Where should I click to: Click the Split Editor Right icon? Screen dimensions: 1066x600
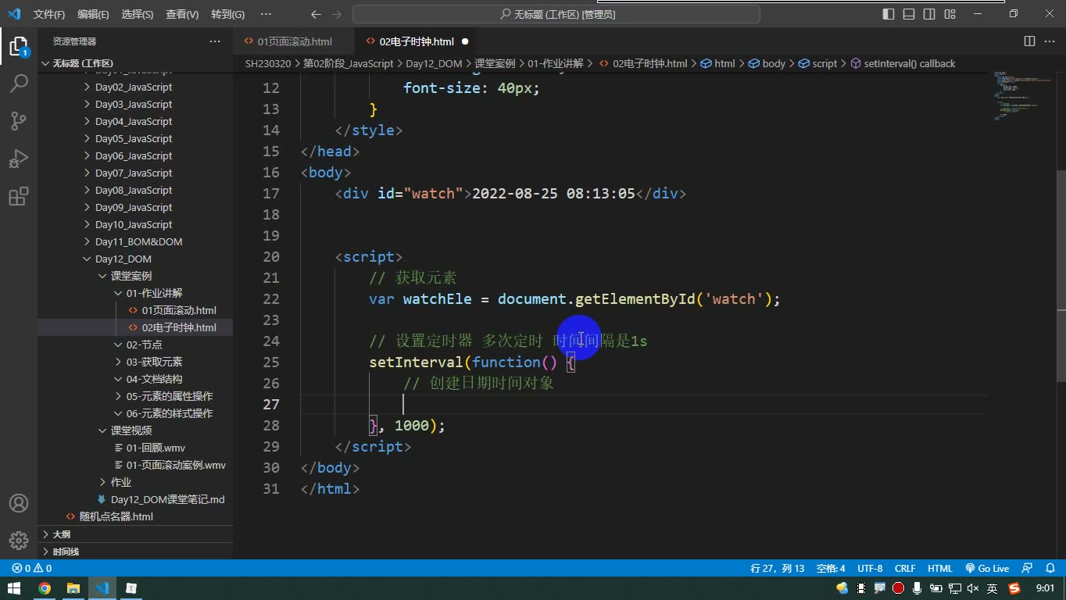1029,41
